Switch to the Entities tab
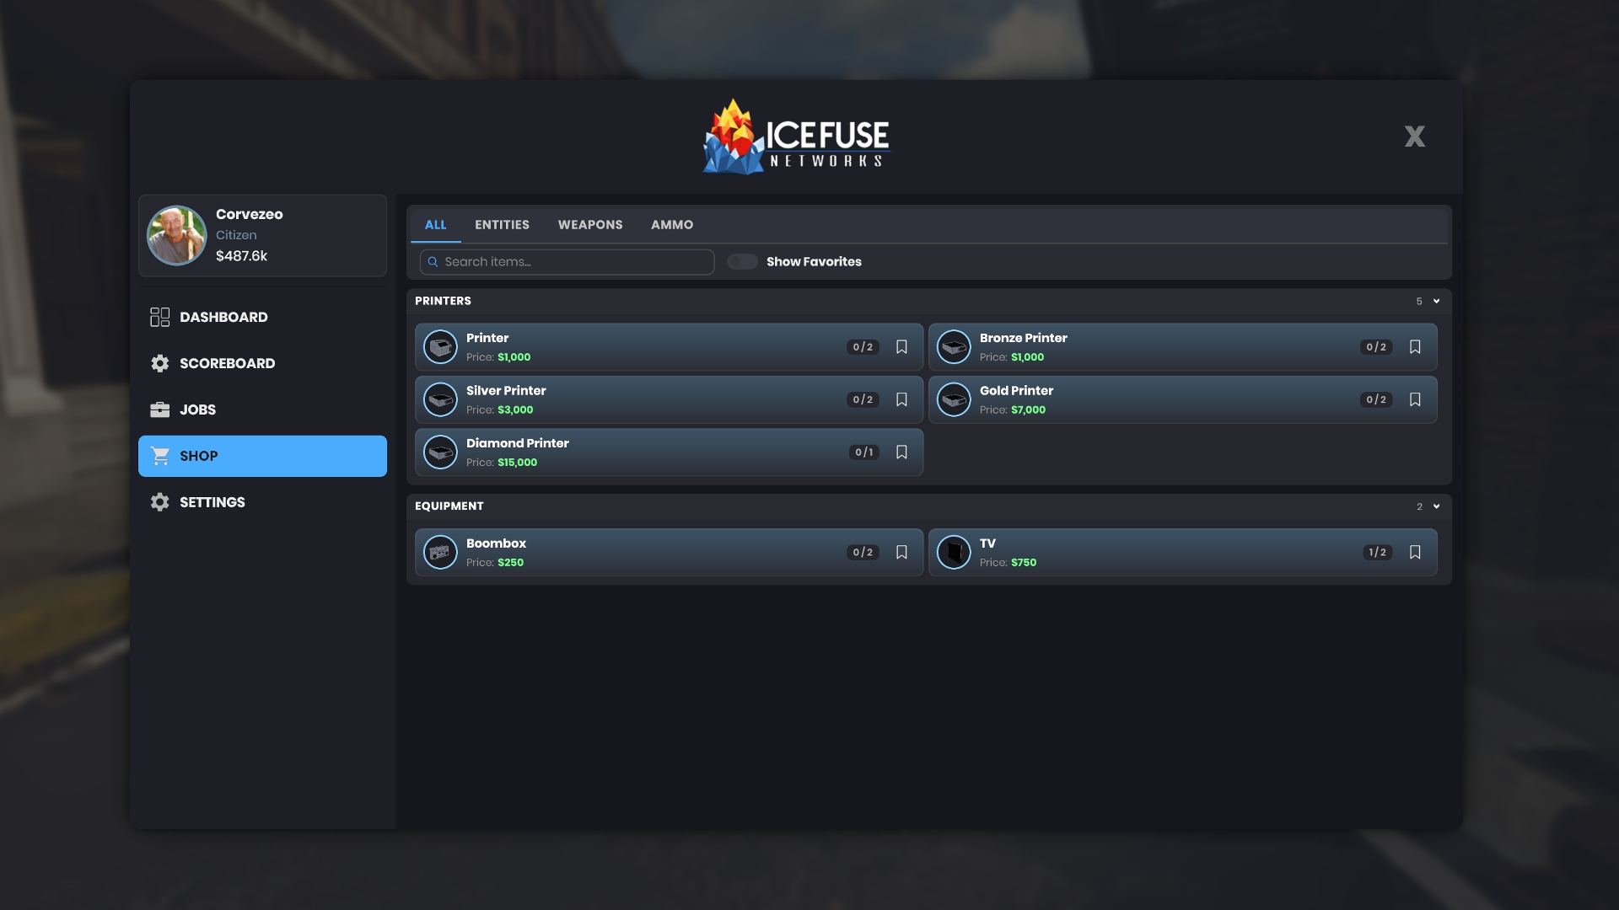 [x=502, y=225]
